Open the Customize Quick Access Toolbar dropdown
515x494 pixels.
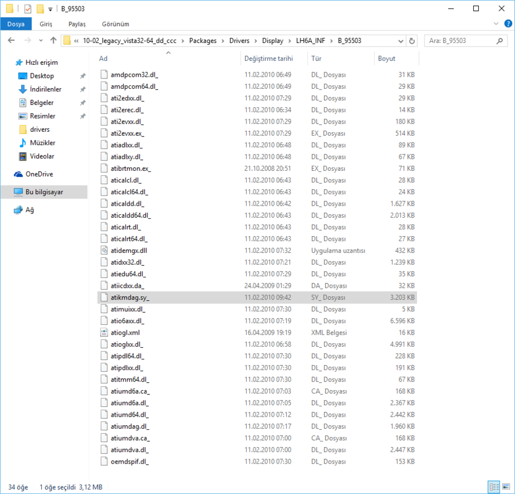50,9
